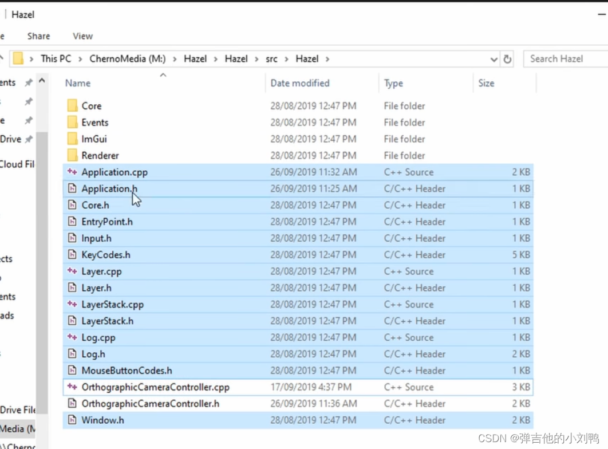
Task: Click the Layer.cpp source file icon
Action: pyautogui.click(x=72, y=271)
